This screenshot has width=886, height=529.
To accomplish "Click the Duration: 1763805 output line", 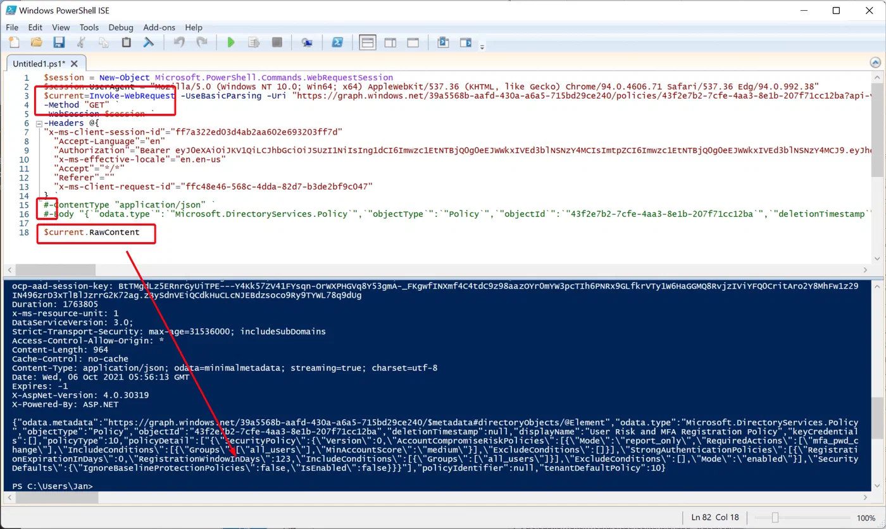I will pyautogui.click(x=55, y=304).
